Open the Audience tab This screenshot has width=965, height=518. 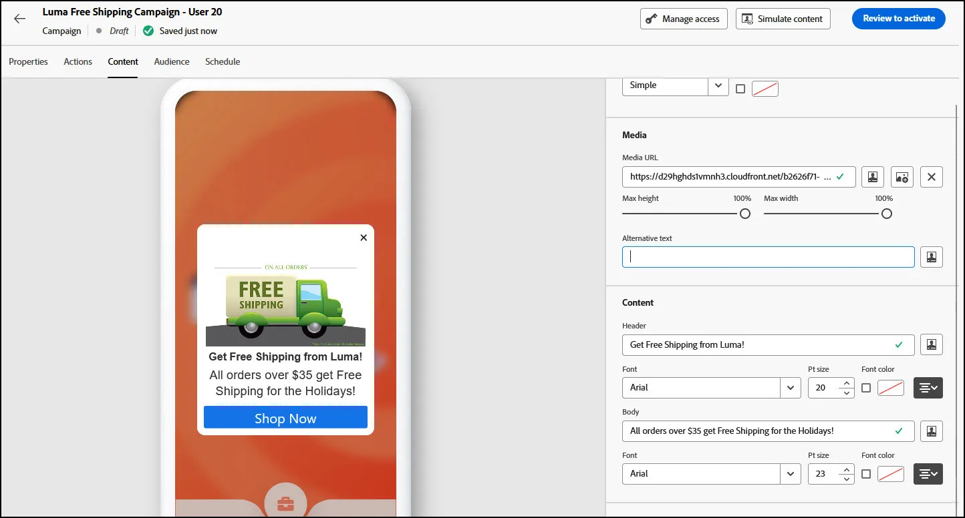[x=172, y=61]
